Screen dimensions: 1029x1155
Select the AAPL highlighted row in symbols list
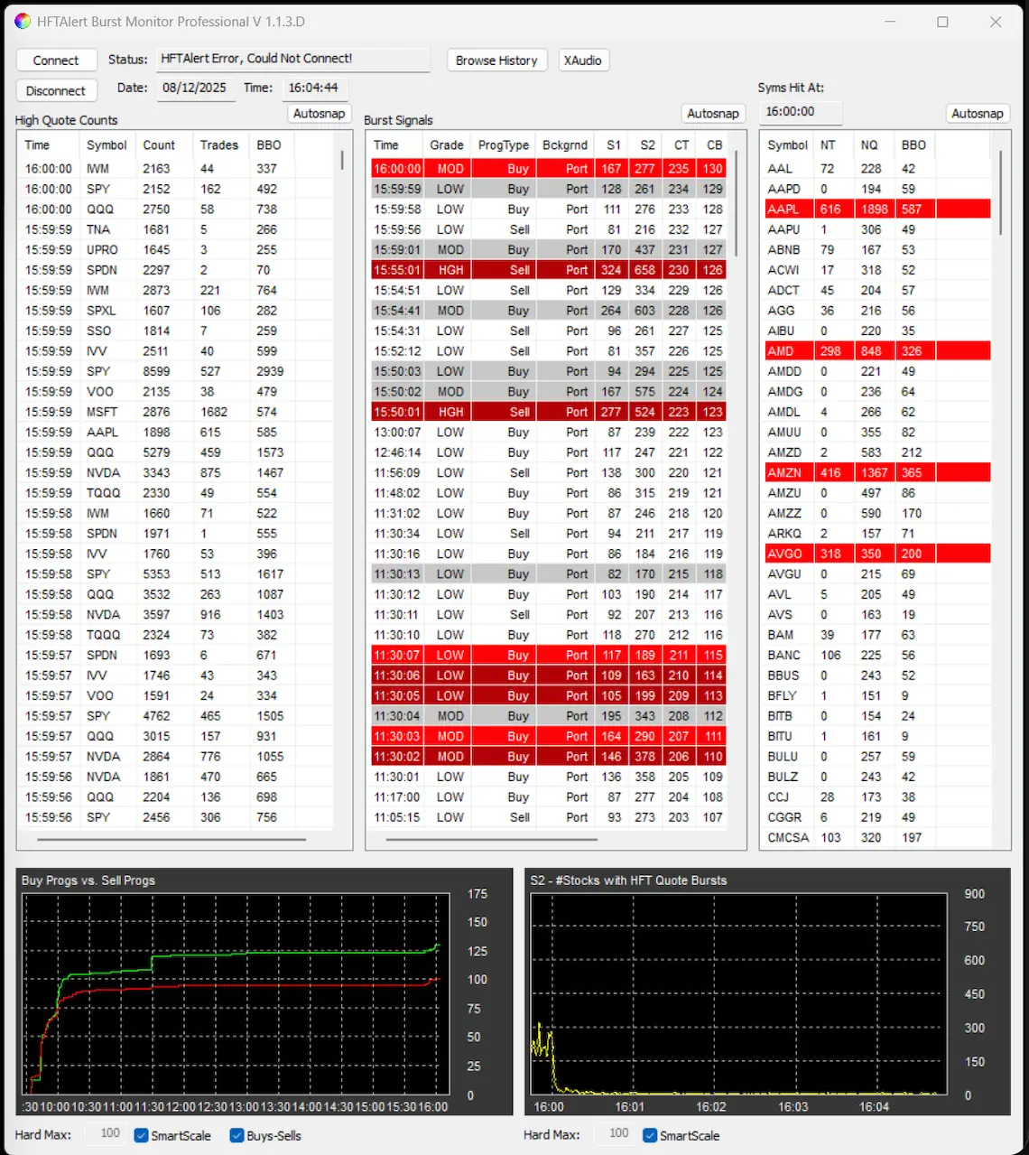point(876,209)
